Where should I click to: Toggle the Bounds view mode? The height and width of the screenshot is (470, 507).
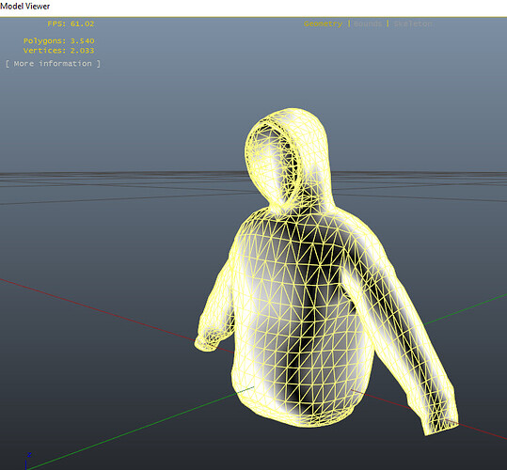[x=368, y=23]
